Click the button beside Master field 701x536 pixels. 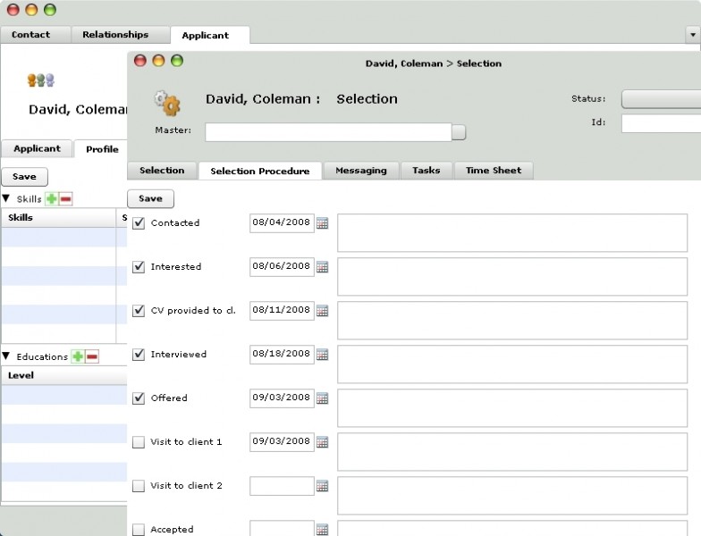459,132
